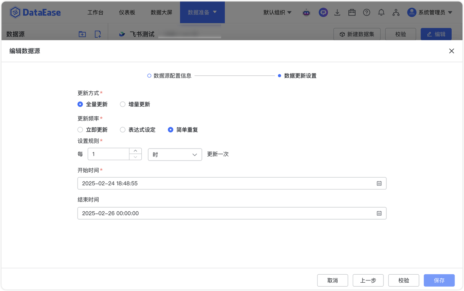Open the download center icon
Screen dimensions: 464x291
pyautogui.click(x=337, y=12)
